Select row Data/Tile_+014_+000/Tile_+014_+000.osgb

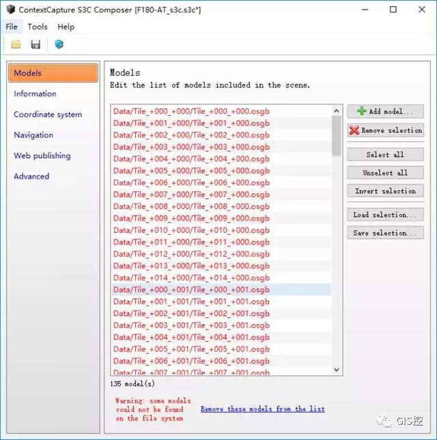point(221,278)
